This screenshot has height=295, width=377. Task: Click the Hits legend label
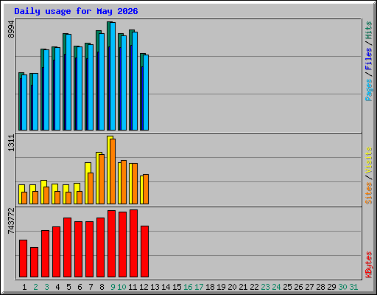(369, 30)
